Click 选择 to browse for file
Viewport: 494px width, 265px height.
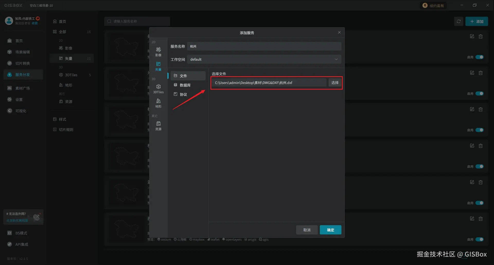[335, 83]
